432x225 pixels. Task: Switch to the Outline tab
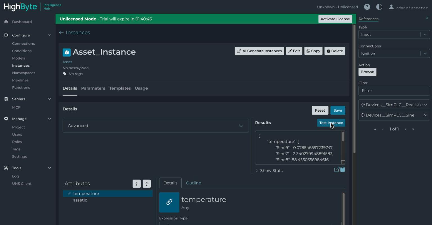(193, 183)
